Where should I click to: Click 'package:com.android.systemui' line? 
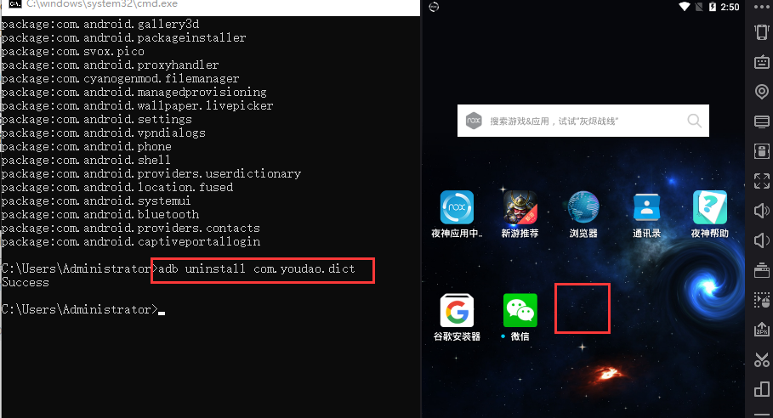[x=95, y=201]
